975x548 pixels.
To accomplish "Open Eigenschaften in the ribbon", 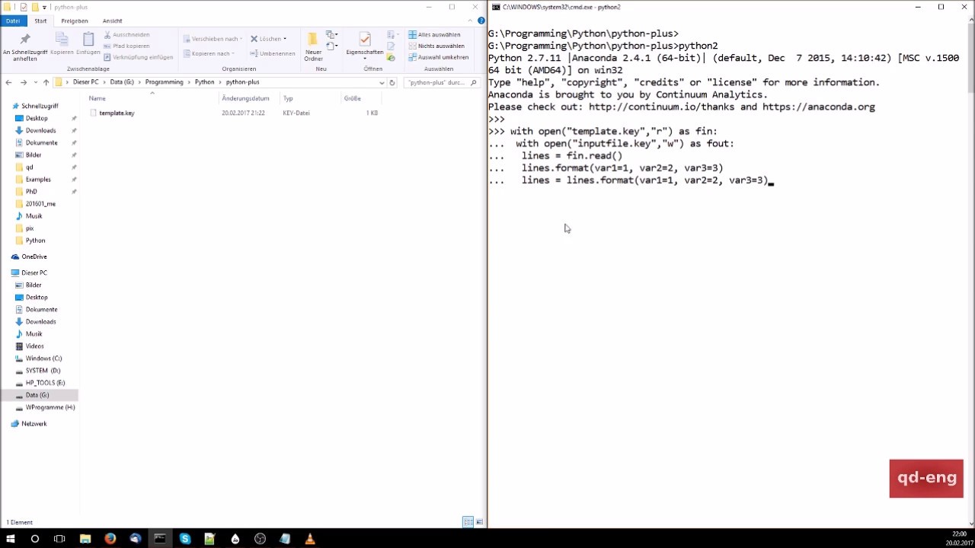I will 365,44.
